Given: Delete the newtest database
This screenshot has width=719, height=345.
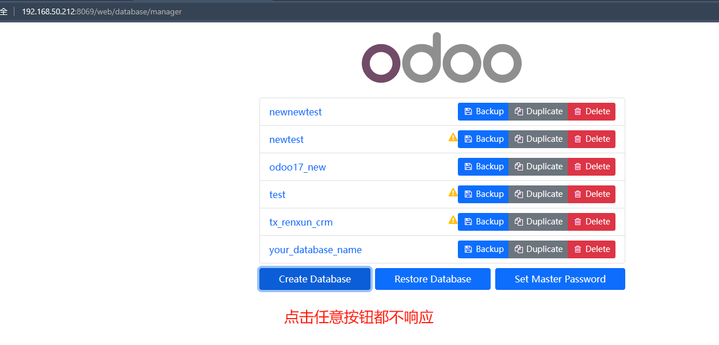Looking at the screenshot, I should (x=592, y=139).
